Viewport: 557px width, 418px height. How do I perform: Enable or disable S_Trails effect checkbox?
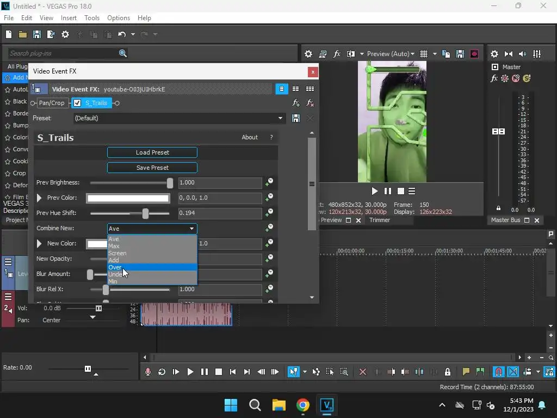click(77, 103)
